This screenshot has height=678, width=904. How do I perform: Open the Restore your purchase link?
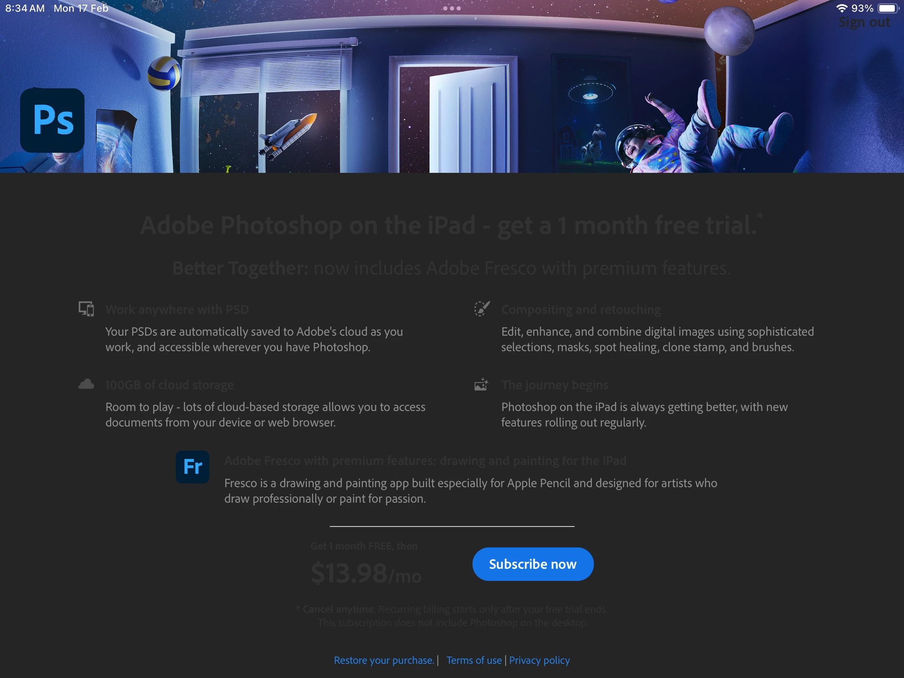click(x=384, y=660)
